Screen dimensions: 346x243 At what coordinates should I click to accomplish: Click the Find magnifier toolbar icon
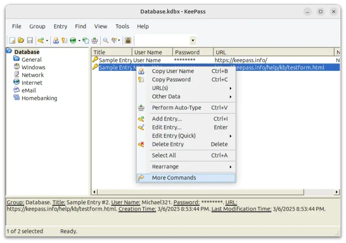pos(106,40)
